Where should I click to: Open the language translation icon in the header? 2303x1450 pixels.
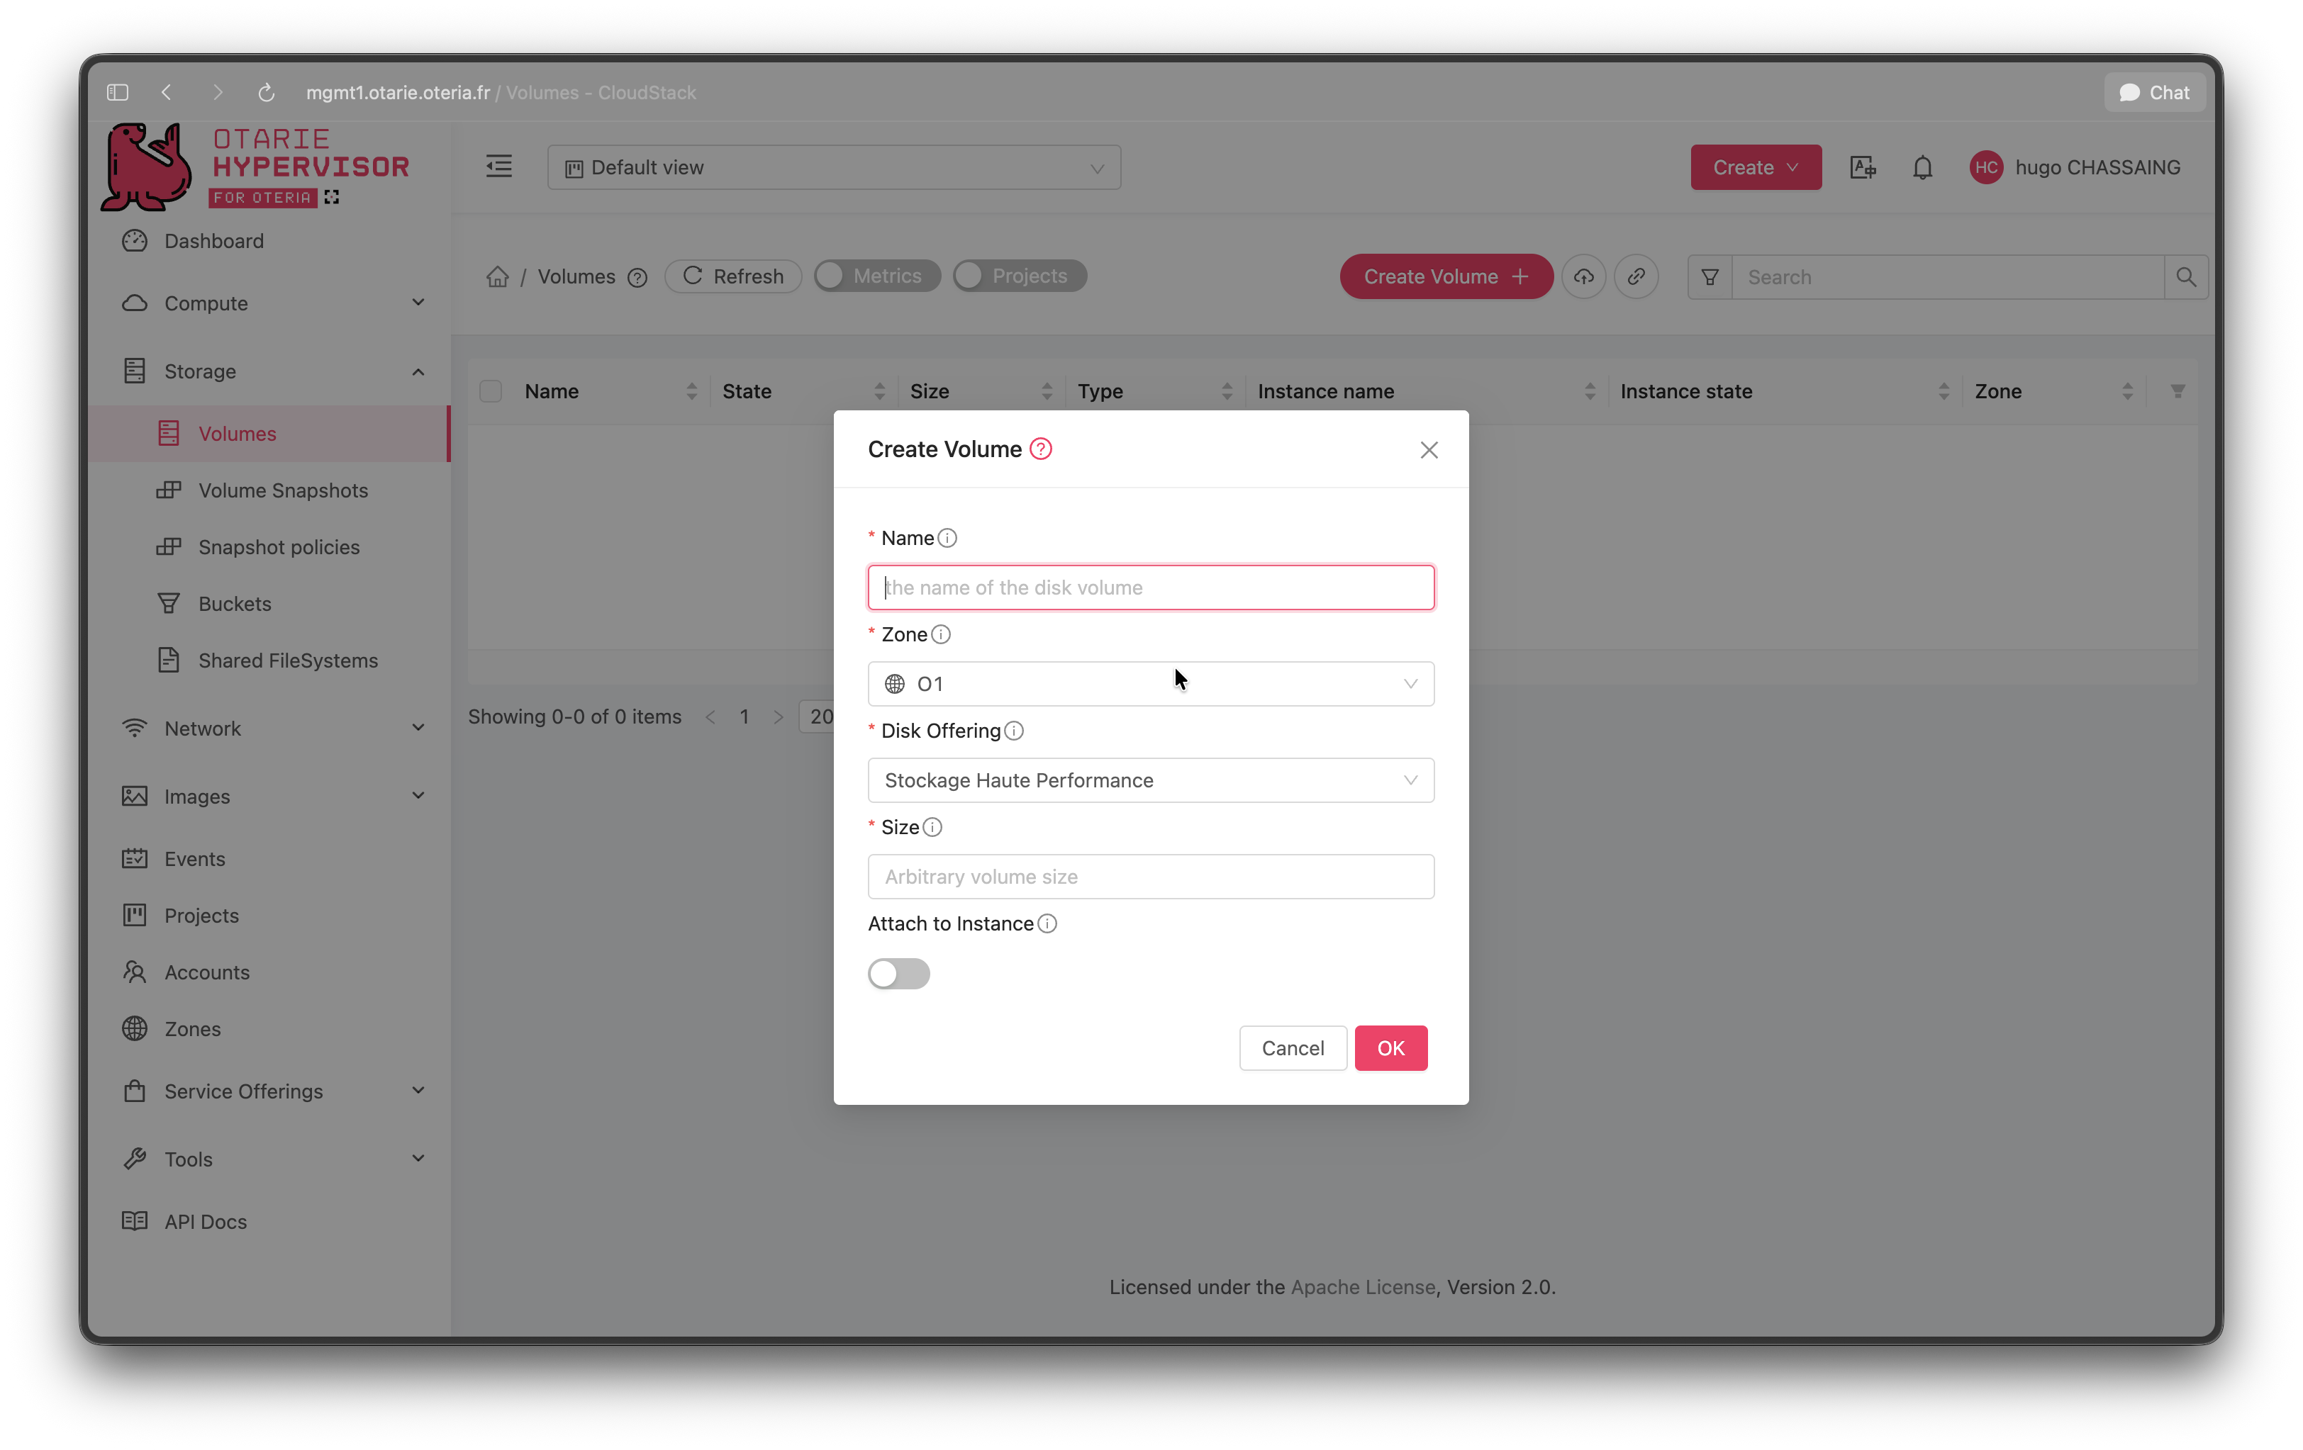click(x=1862, y=167)
